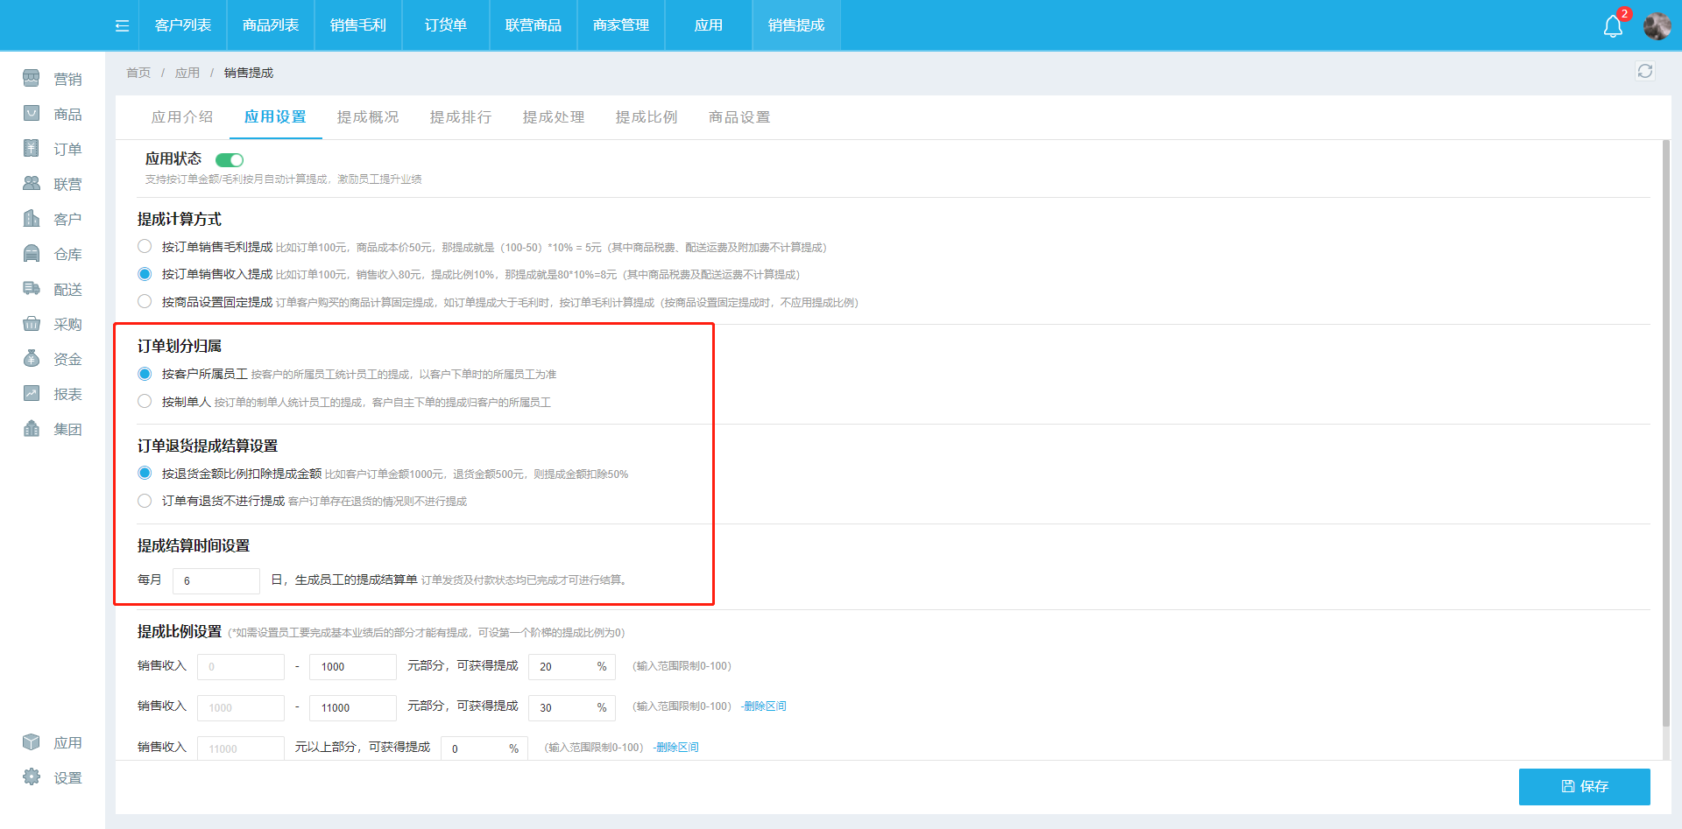Switch to the 提成概况 tab

click(368, 116)
